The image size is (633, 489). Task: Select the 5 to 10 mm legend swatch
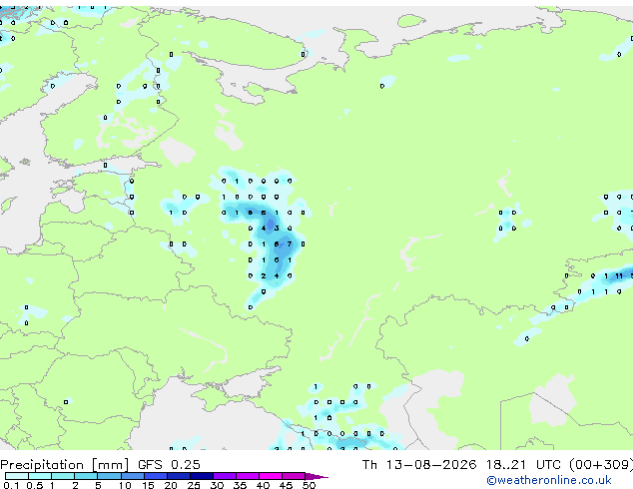(x=109, y=476)
